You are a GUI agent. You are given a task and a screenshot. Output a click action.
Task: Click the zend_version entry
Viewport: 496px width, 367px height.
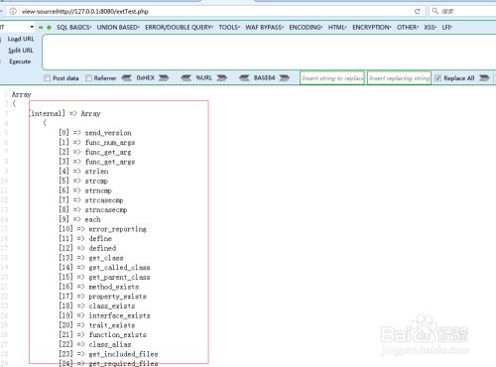click(108, 133)
